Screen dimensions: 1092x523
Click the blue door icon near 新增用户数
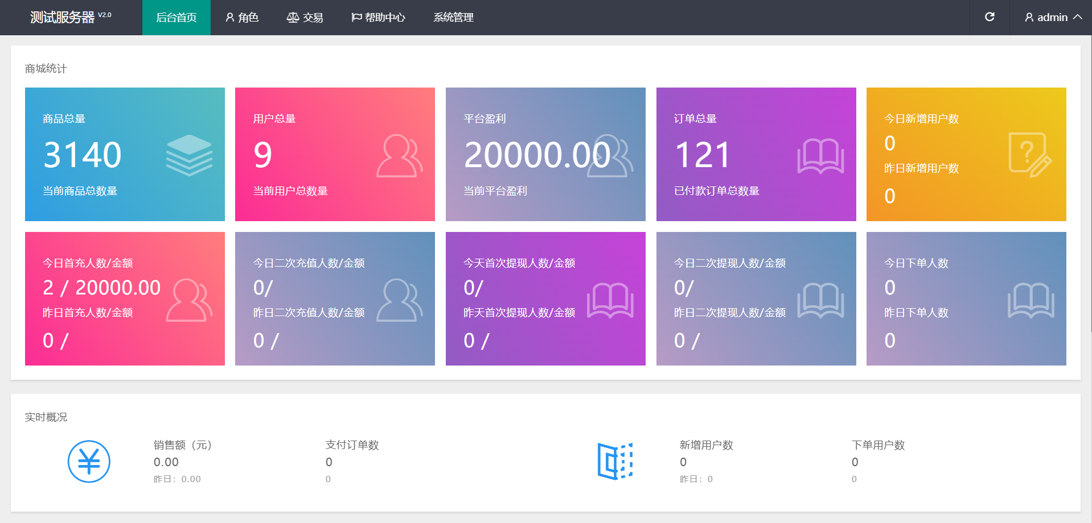click(615, 461)
